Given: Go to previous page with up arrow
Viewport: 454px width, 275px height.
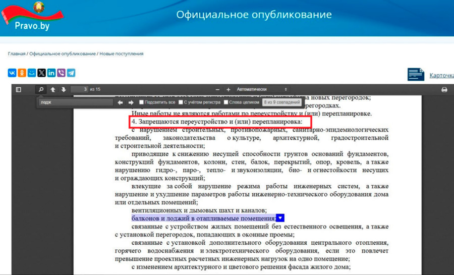Looking at the screenshot, I should tap(53, 89).
